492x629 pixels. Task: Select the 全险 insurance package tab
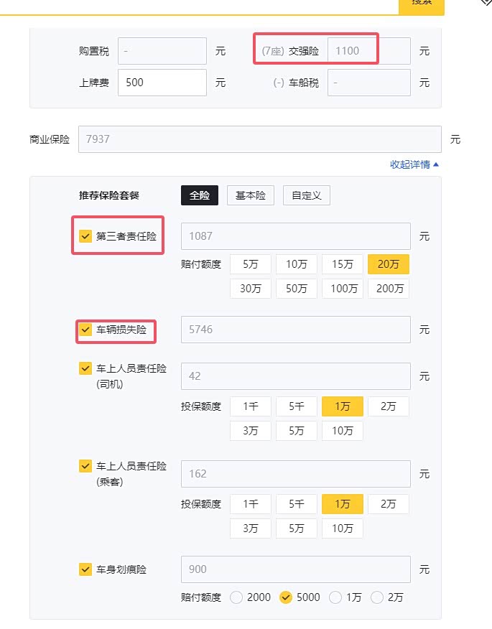click(x=200, y=195)
